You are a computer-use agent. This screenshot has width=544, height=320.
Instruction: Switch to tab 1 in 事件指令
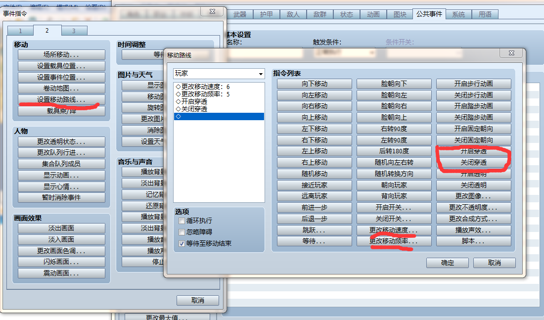tap(20, 31)
